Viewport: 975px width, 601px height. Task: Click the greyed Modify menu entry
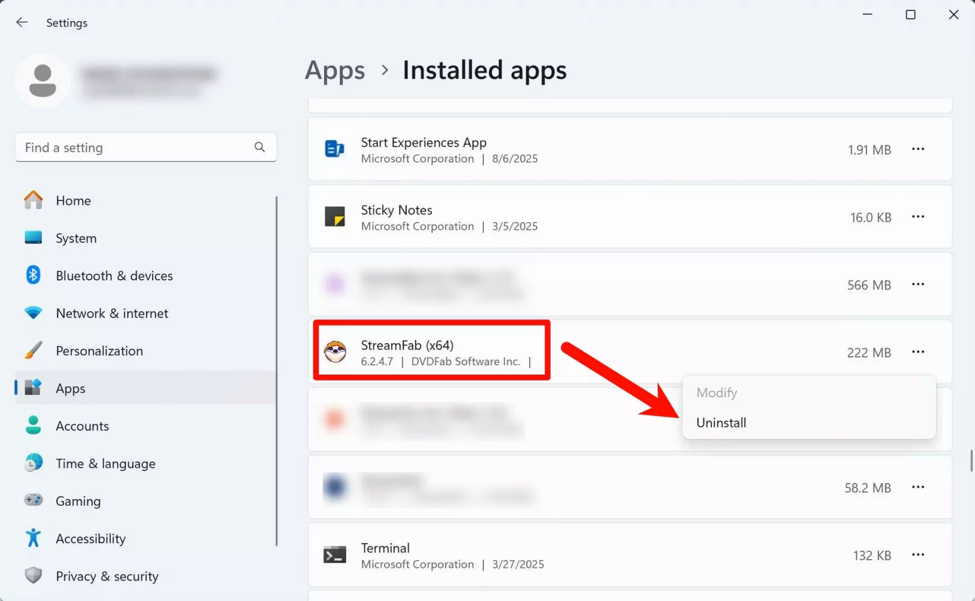[x=809, y=392]
